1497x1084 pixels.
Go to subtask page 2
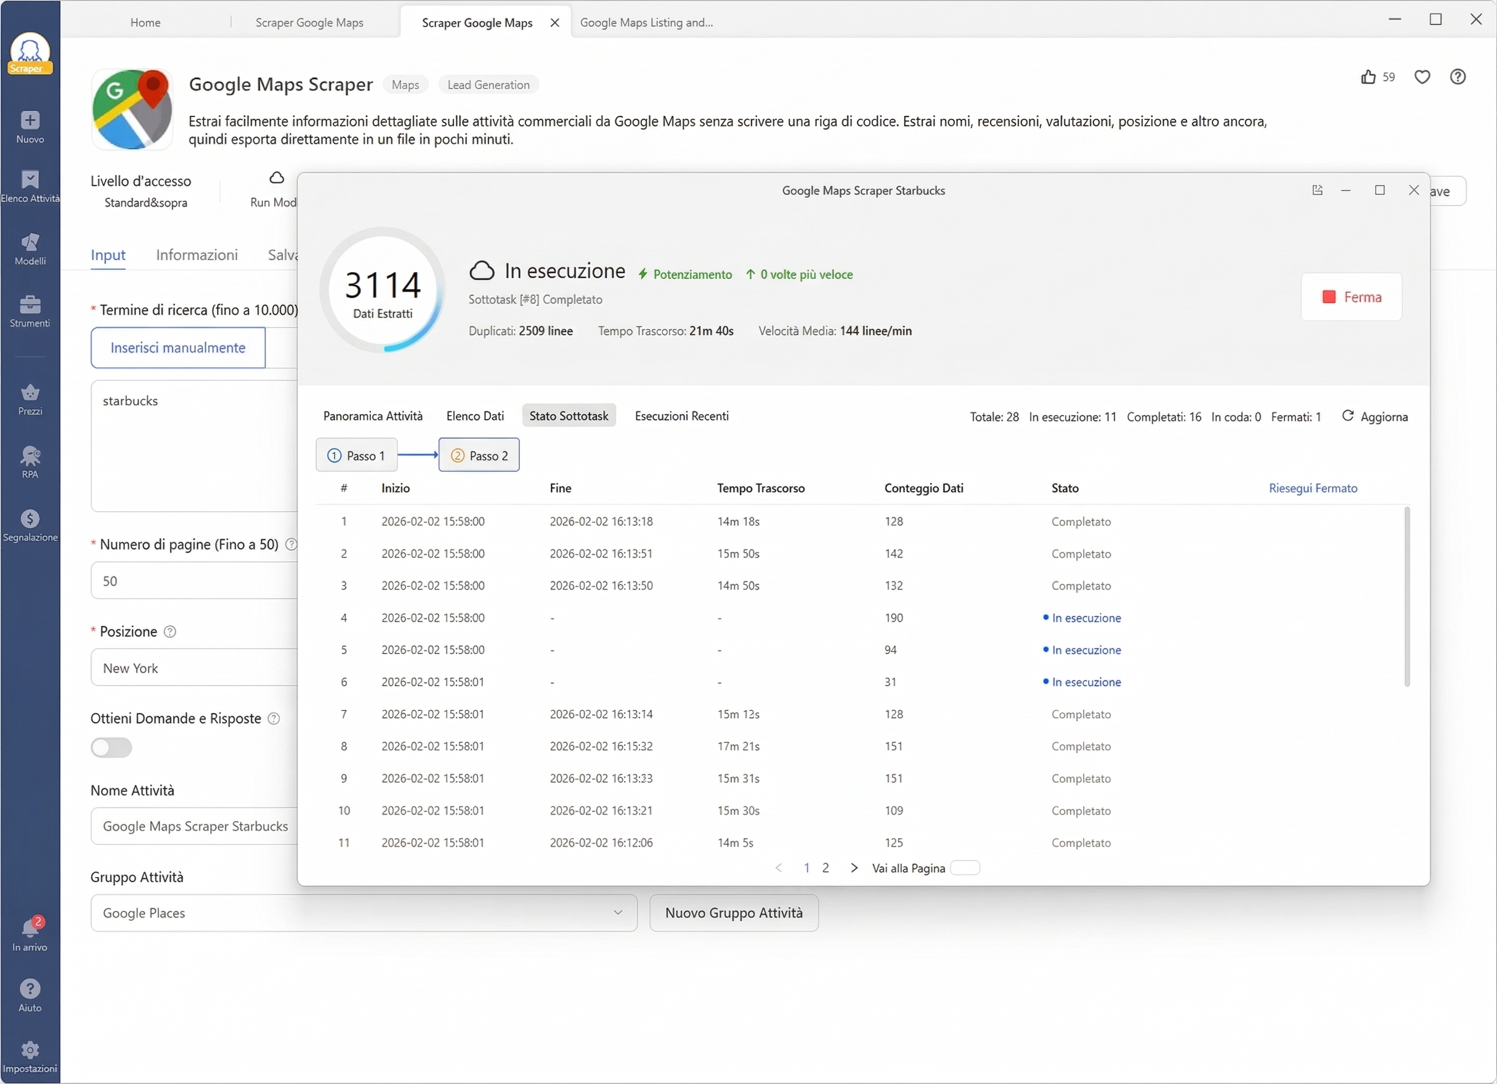(826, 868)
